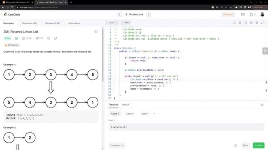
Task: Switch to the Testcase tab
Action: [x=113, y=105]
